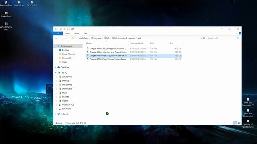
Task: Open Video folder in Quick access
Action: (65, 62)
